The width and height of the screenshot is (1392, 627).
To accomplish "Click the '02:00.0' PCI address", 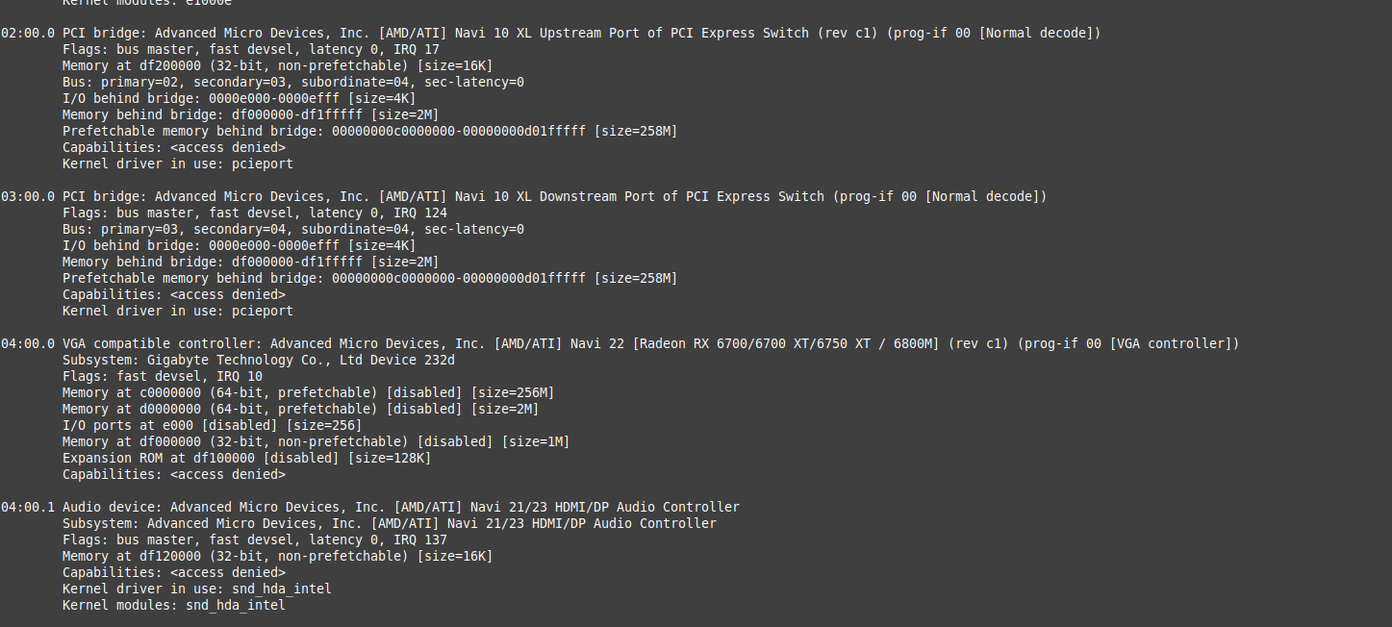I will [x=28, y=33].
